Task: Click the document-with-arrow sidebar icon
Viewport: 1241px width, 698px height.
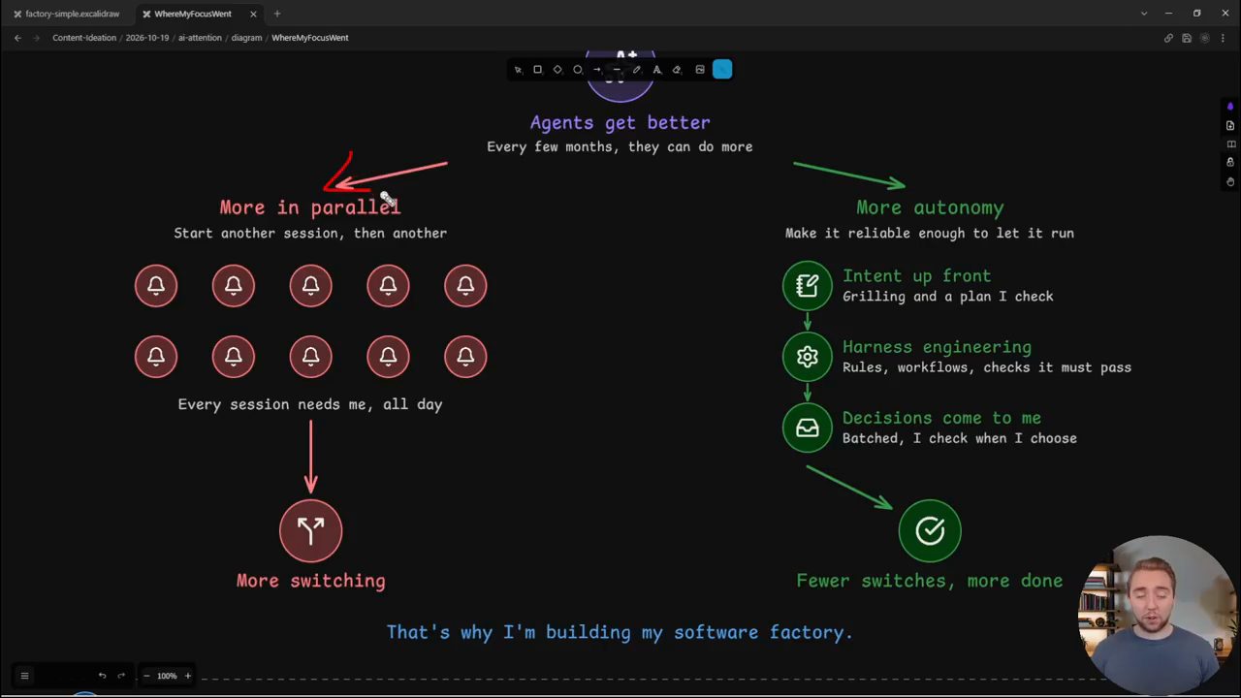Action: 1230,126
